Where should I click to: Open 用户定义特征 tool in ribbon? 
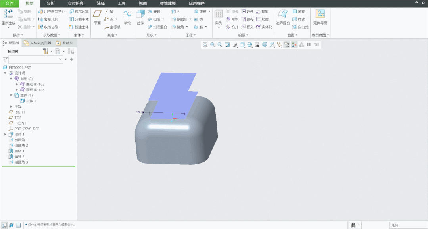[x=52, y=12]
